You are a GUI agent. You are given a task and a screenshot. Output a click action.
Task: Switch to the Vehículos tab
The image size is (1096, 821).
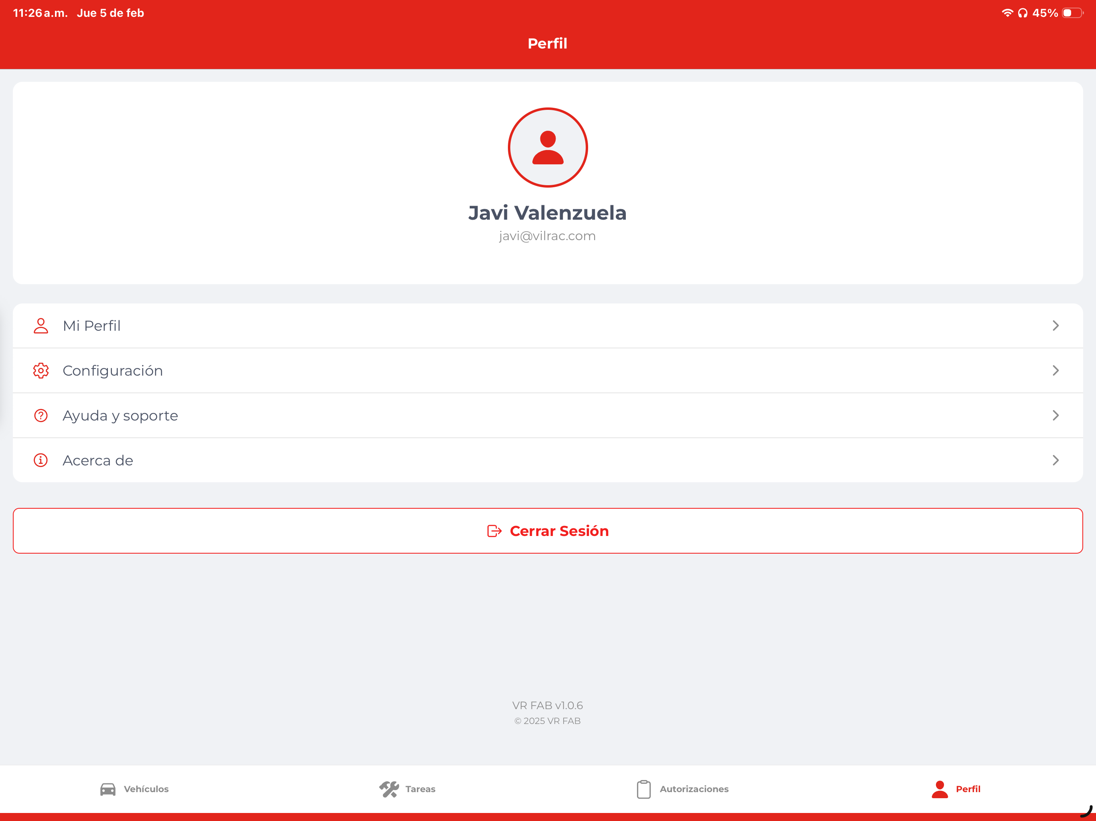coord(134,789)
